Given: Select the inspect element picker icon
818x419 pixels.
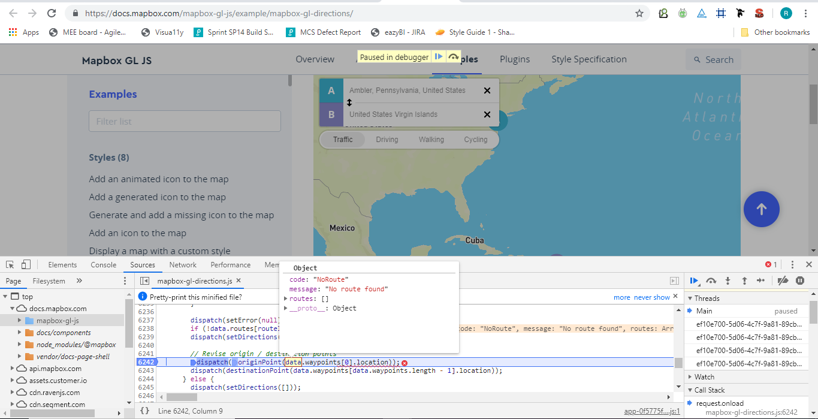Looking at the screenshot, I should [x=10, y=264].
